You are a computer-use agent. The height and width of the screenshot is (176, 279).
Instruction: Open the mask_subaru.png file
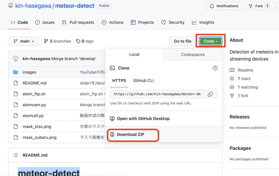click(x=40, y=137)
